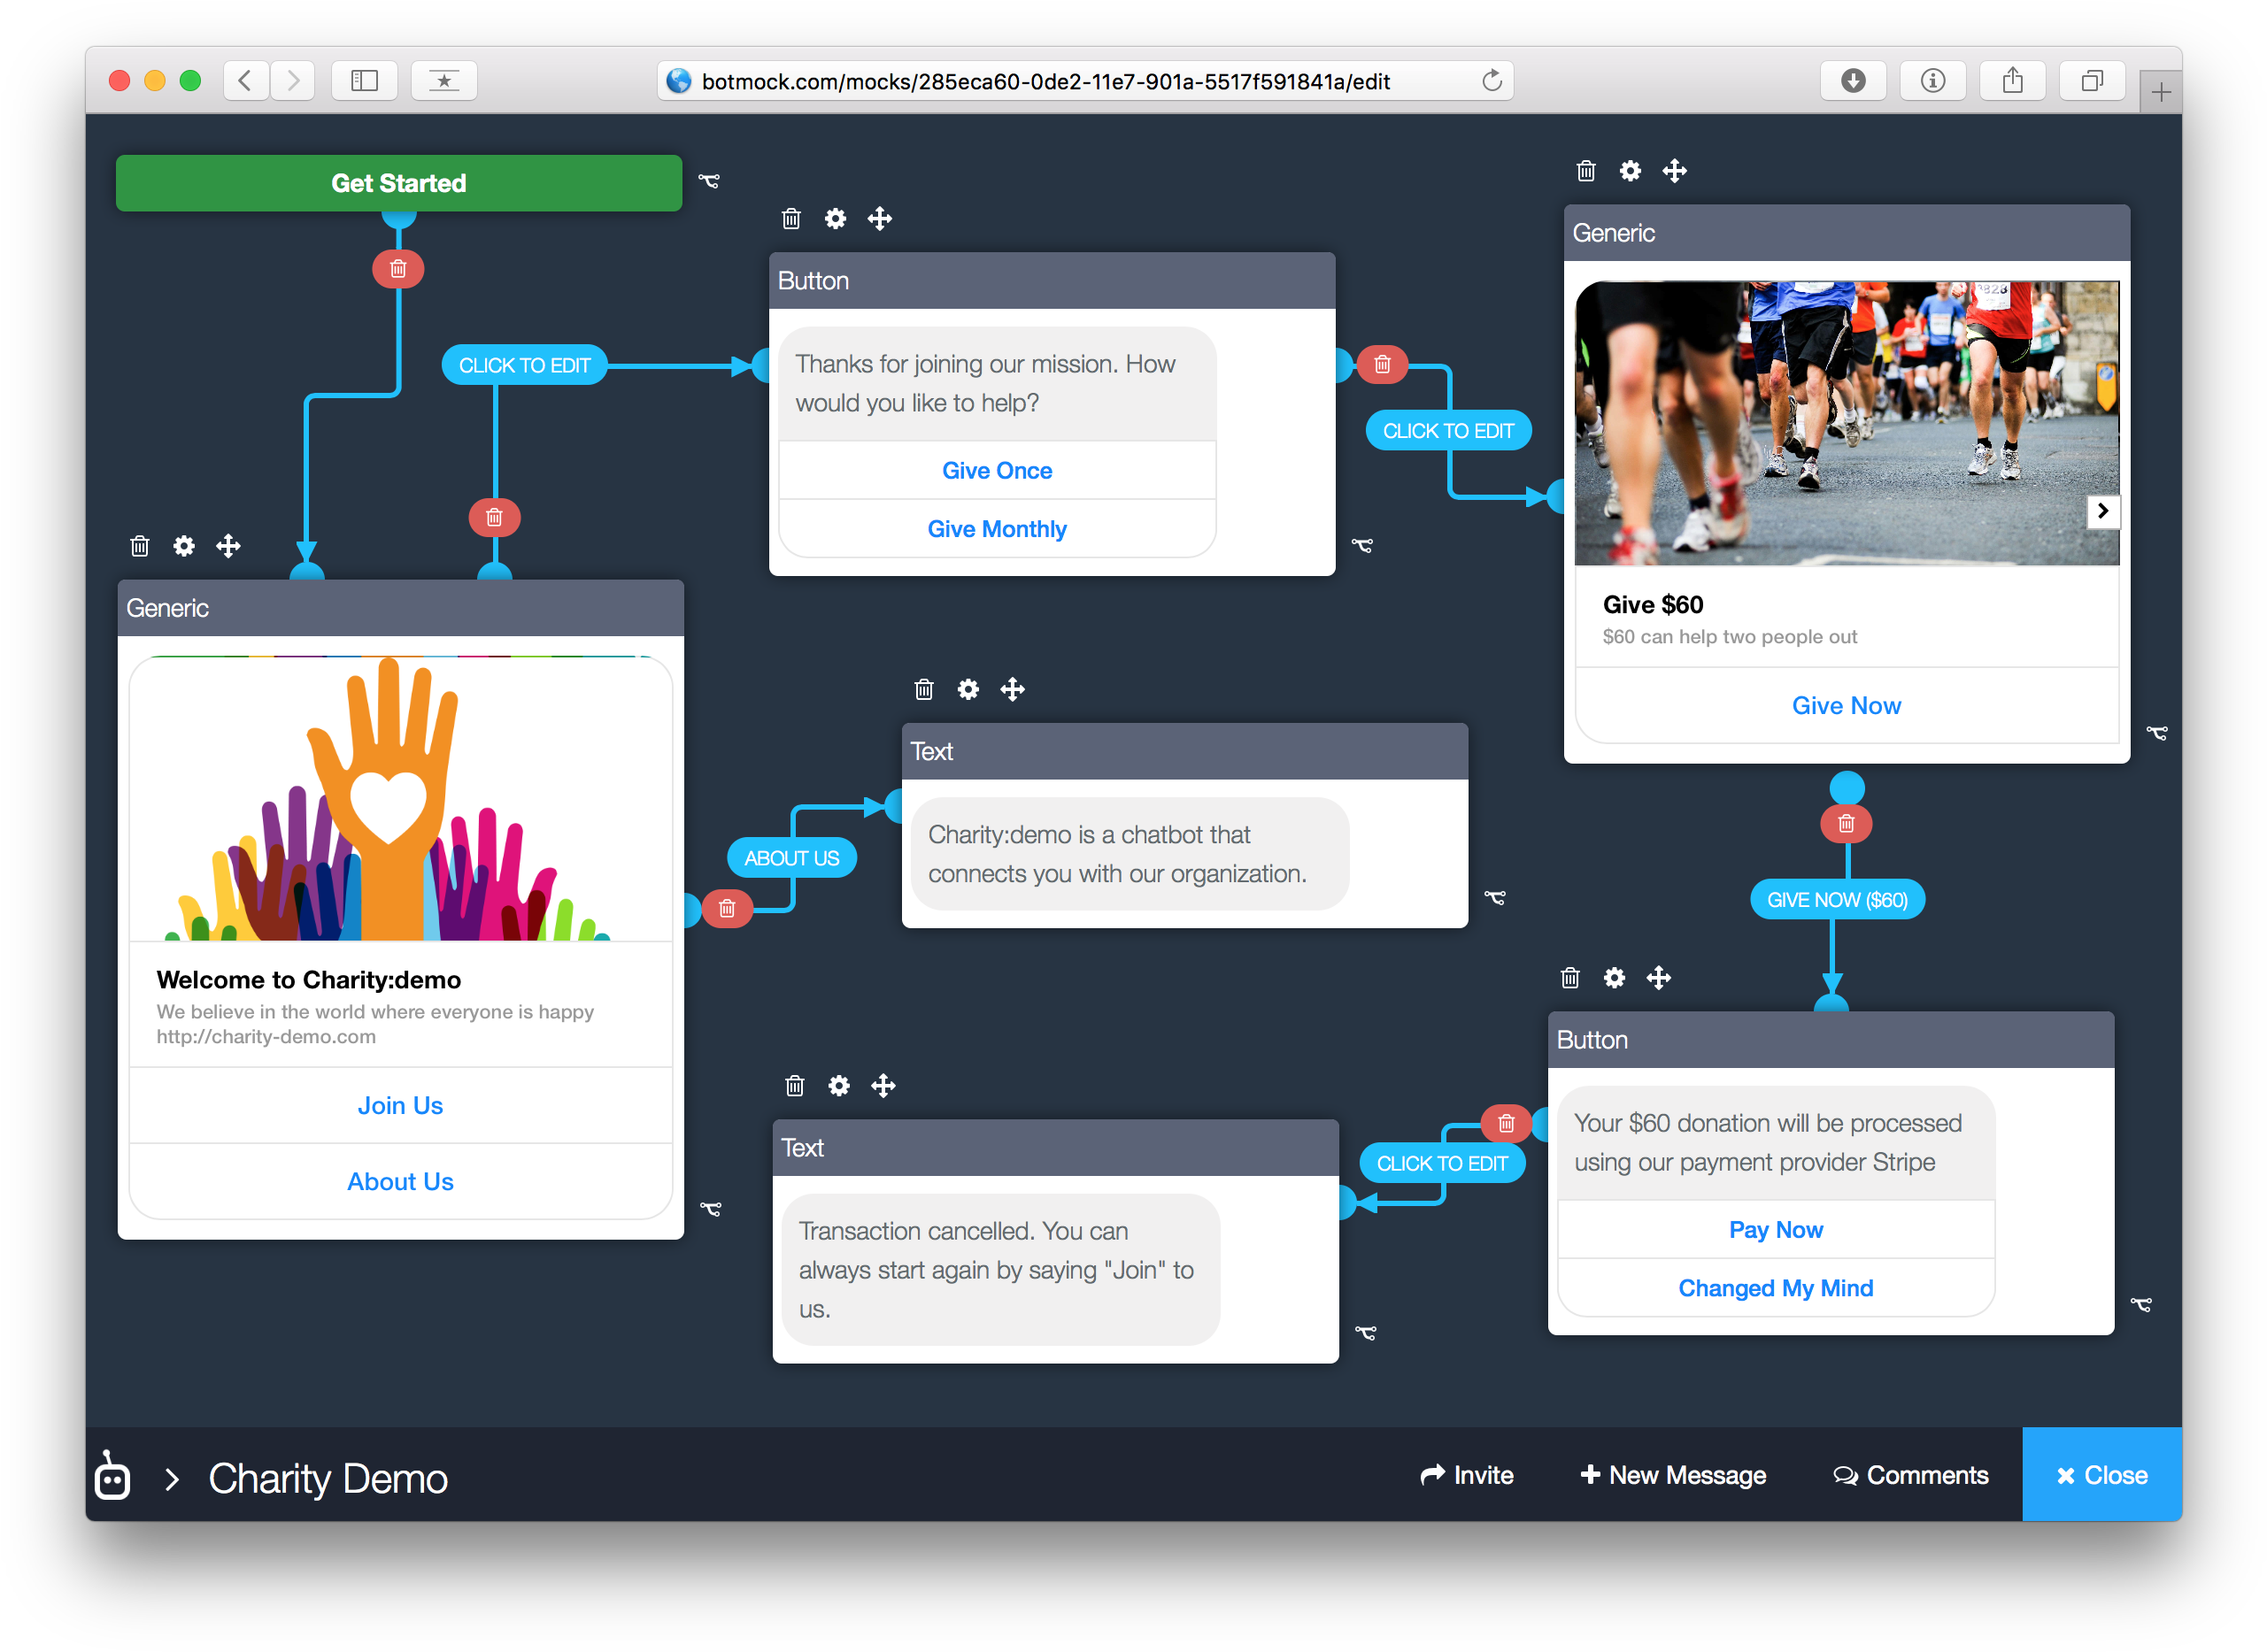Open settings gear of Charity:demo chatbot Text block
2267x1652 pixels.
click(x=968, y=689)
